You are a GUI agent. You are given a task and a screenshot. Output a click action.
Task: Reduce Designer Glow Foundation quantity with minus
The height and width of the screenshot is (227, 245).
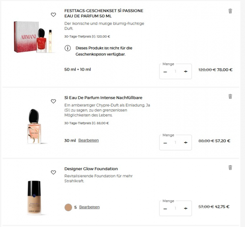coord(165,209)
